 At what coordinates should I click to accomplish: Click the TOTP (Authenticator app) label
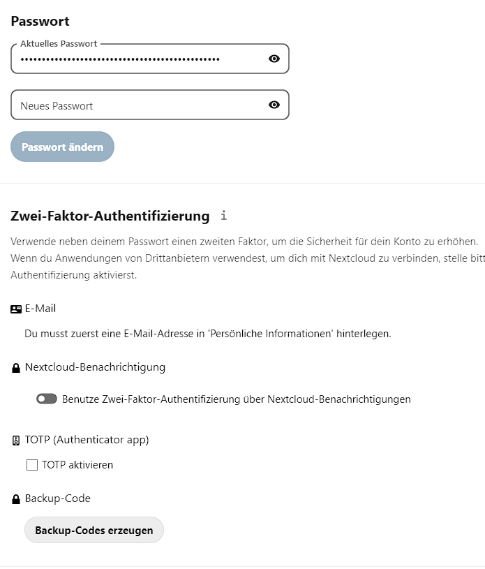[x=87, y=440]
